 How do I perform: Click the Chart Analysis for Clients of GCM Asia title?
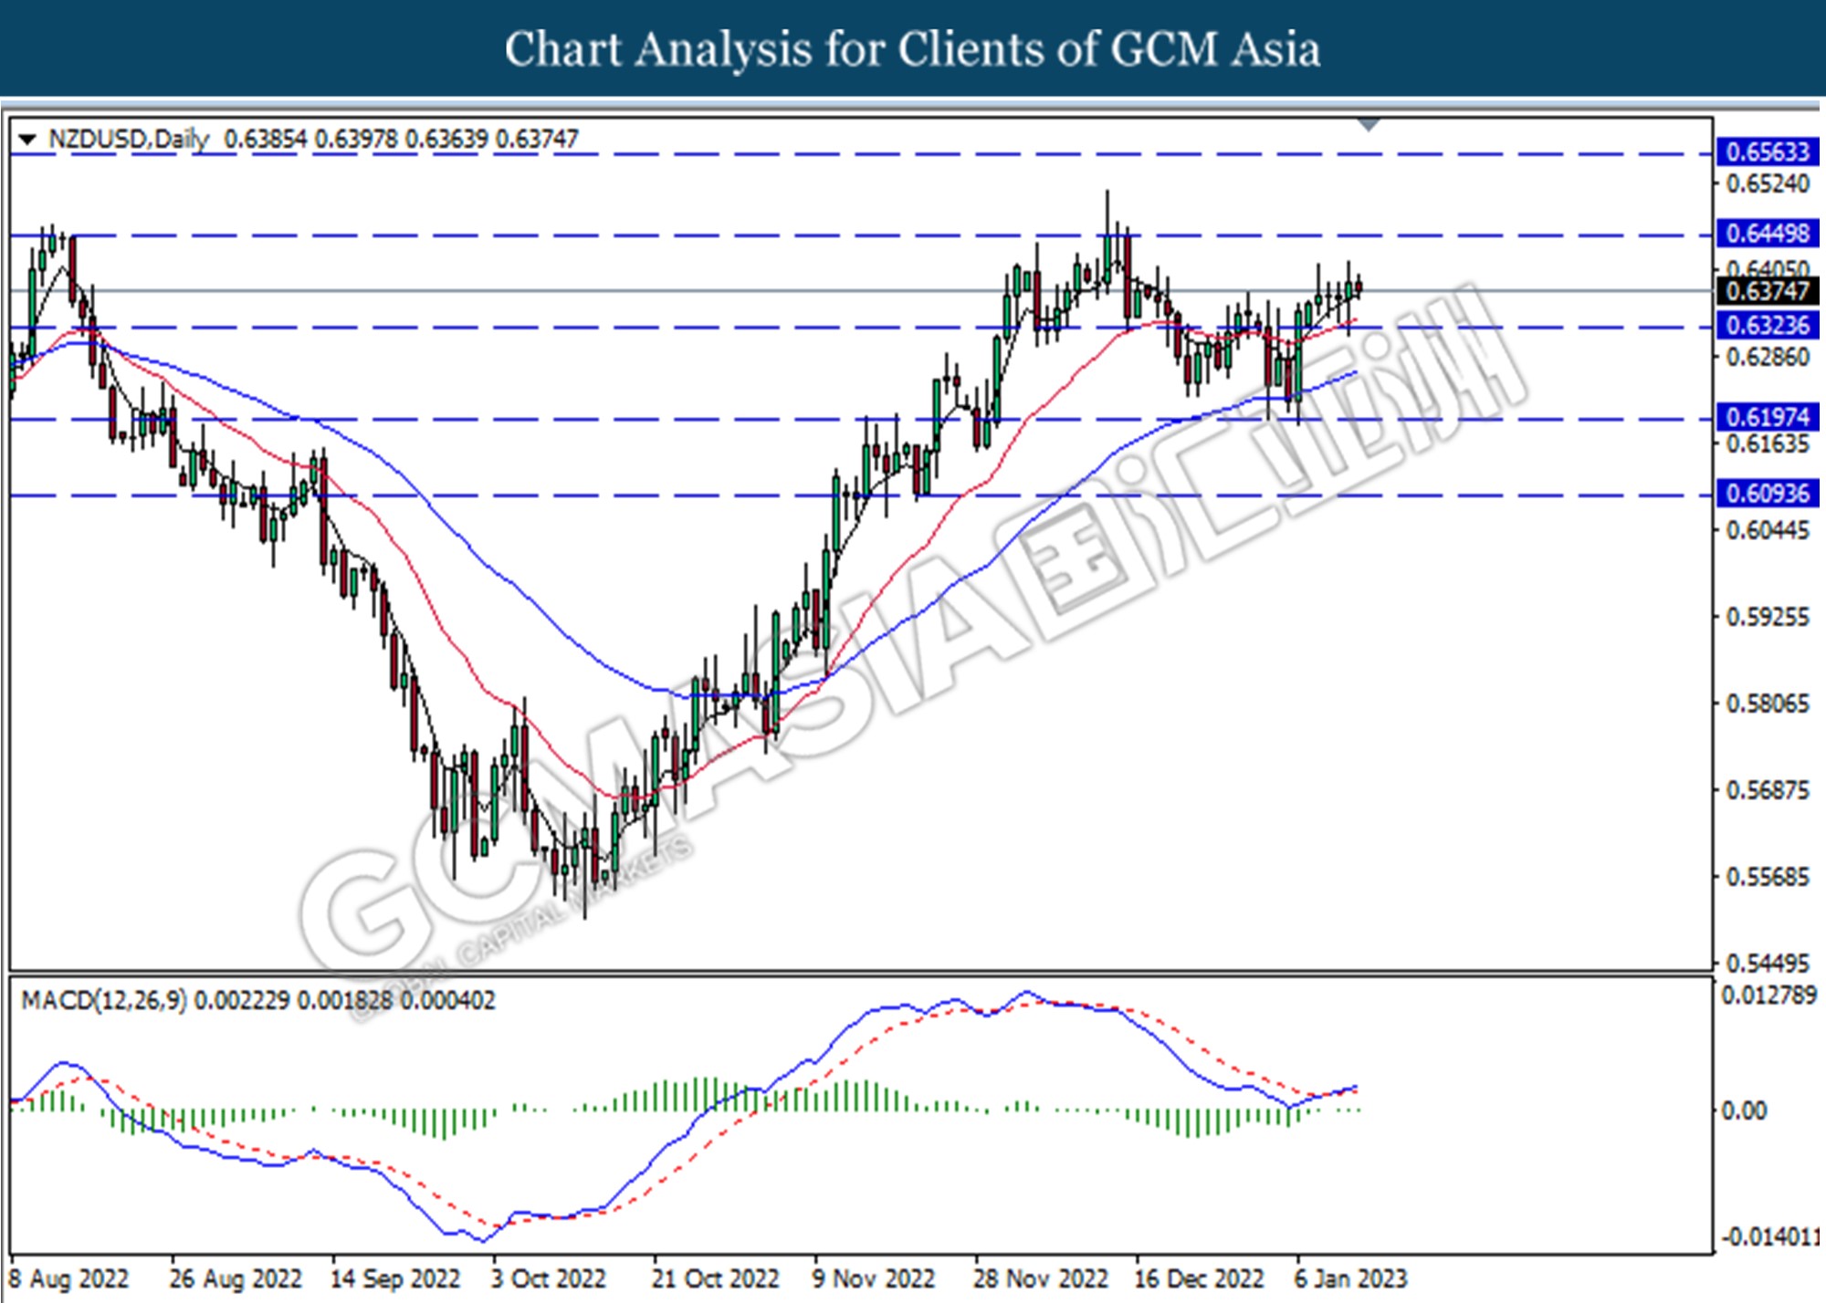(913, 48)
